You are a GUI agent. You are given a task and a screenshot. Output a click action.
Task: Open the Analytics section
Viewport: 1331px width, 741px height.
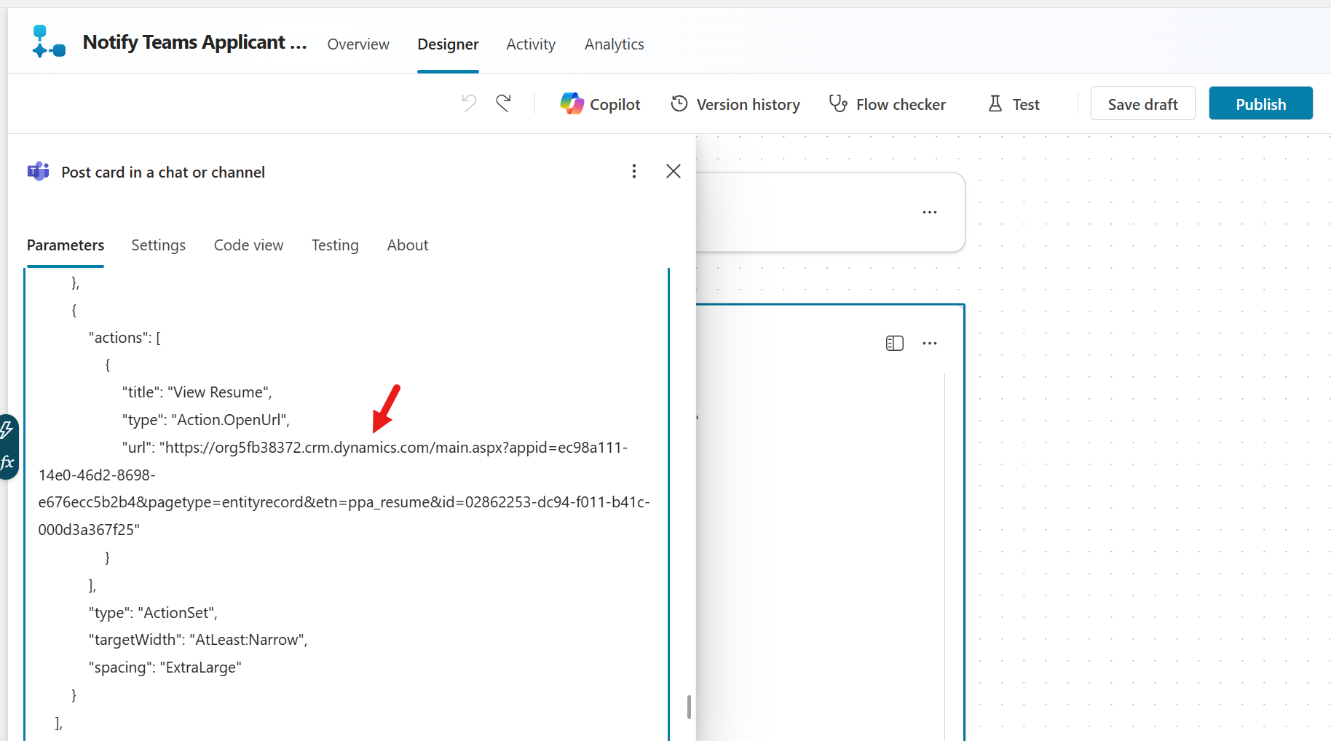(614, 44)
